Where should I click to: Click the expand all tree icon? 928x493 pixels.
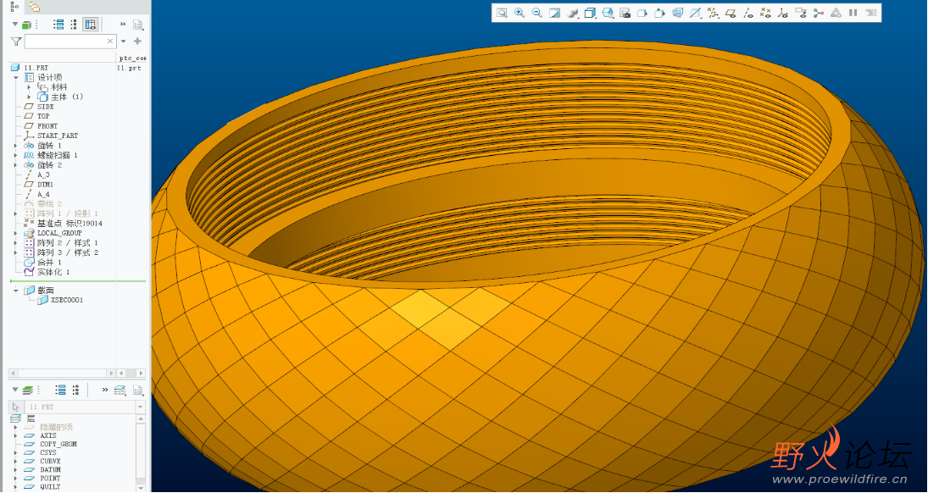[58, 25]
